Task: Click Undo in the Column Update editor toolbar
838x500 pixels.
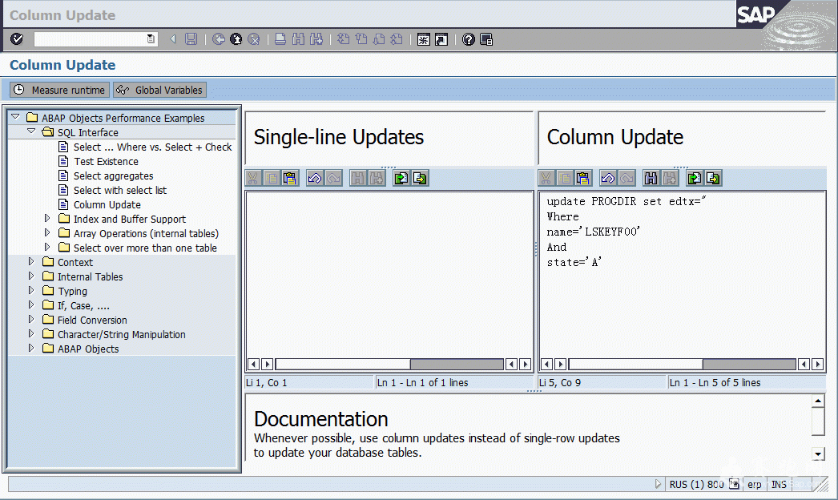Action: point(607,178)
